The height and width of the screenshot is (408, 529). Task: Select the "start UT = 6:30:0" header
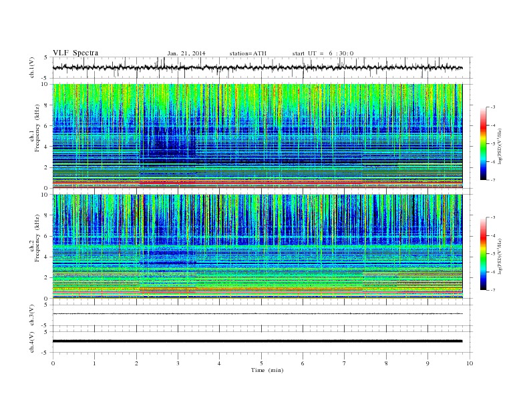[x=323, y=53]
